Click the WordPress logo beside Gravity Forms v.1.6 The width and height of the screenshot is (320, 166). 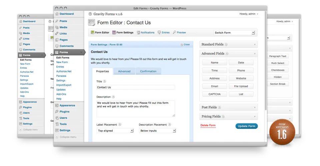click(90, 14)
